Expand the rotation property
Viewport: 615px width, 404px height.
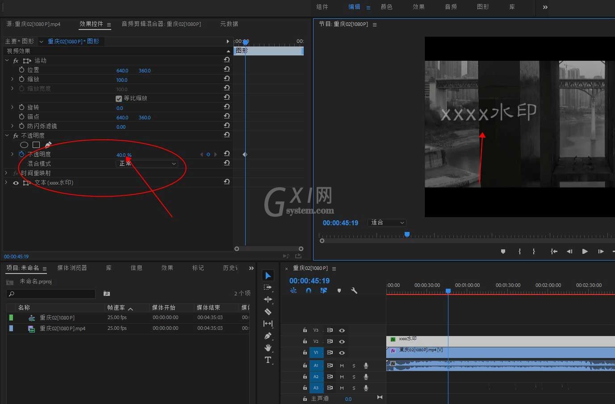tap(12, 107)
